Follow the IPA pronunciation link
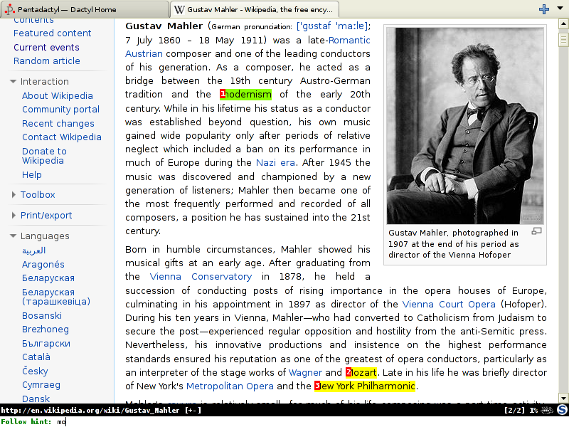 [332, 26]
